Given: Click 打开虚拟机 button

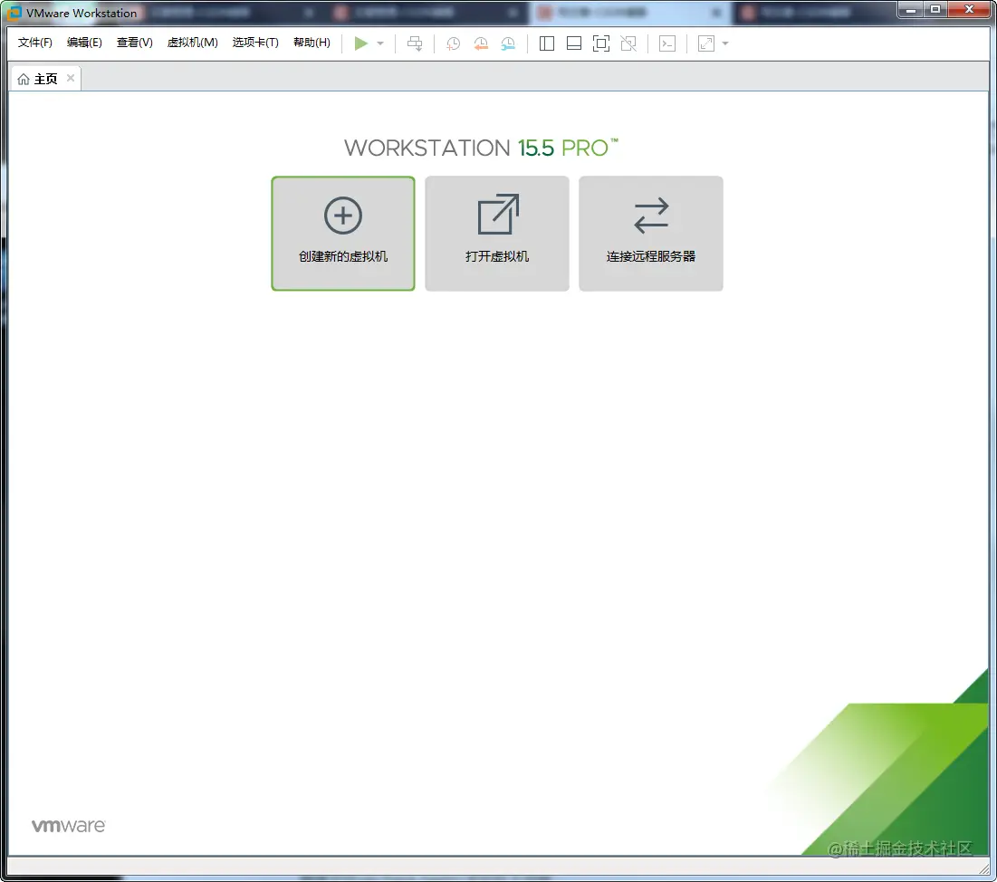Looking at the screenshot, I should point(496,234).
